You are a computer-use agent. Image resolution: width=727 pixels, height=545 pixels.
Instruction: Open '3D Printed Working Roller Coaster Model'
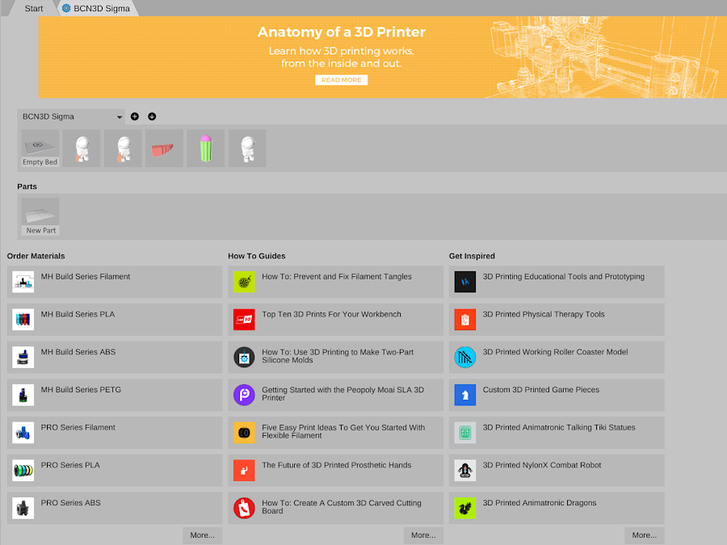point(555,352)
